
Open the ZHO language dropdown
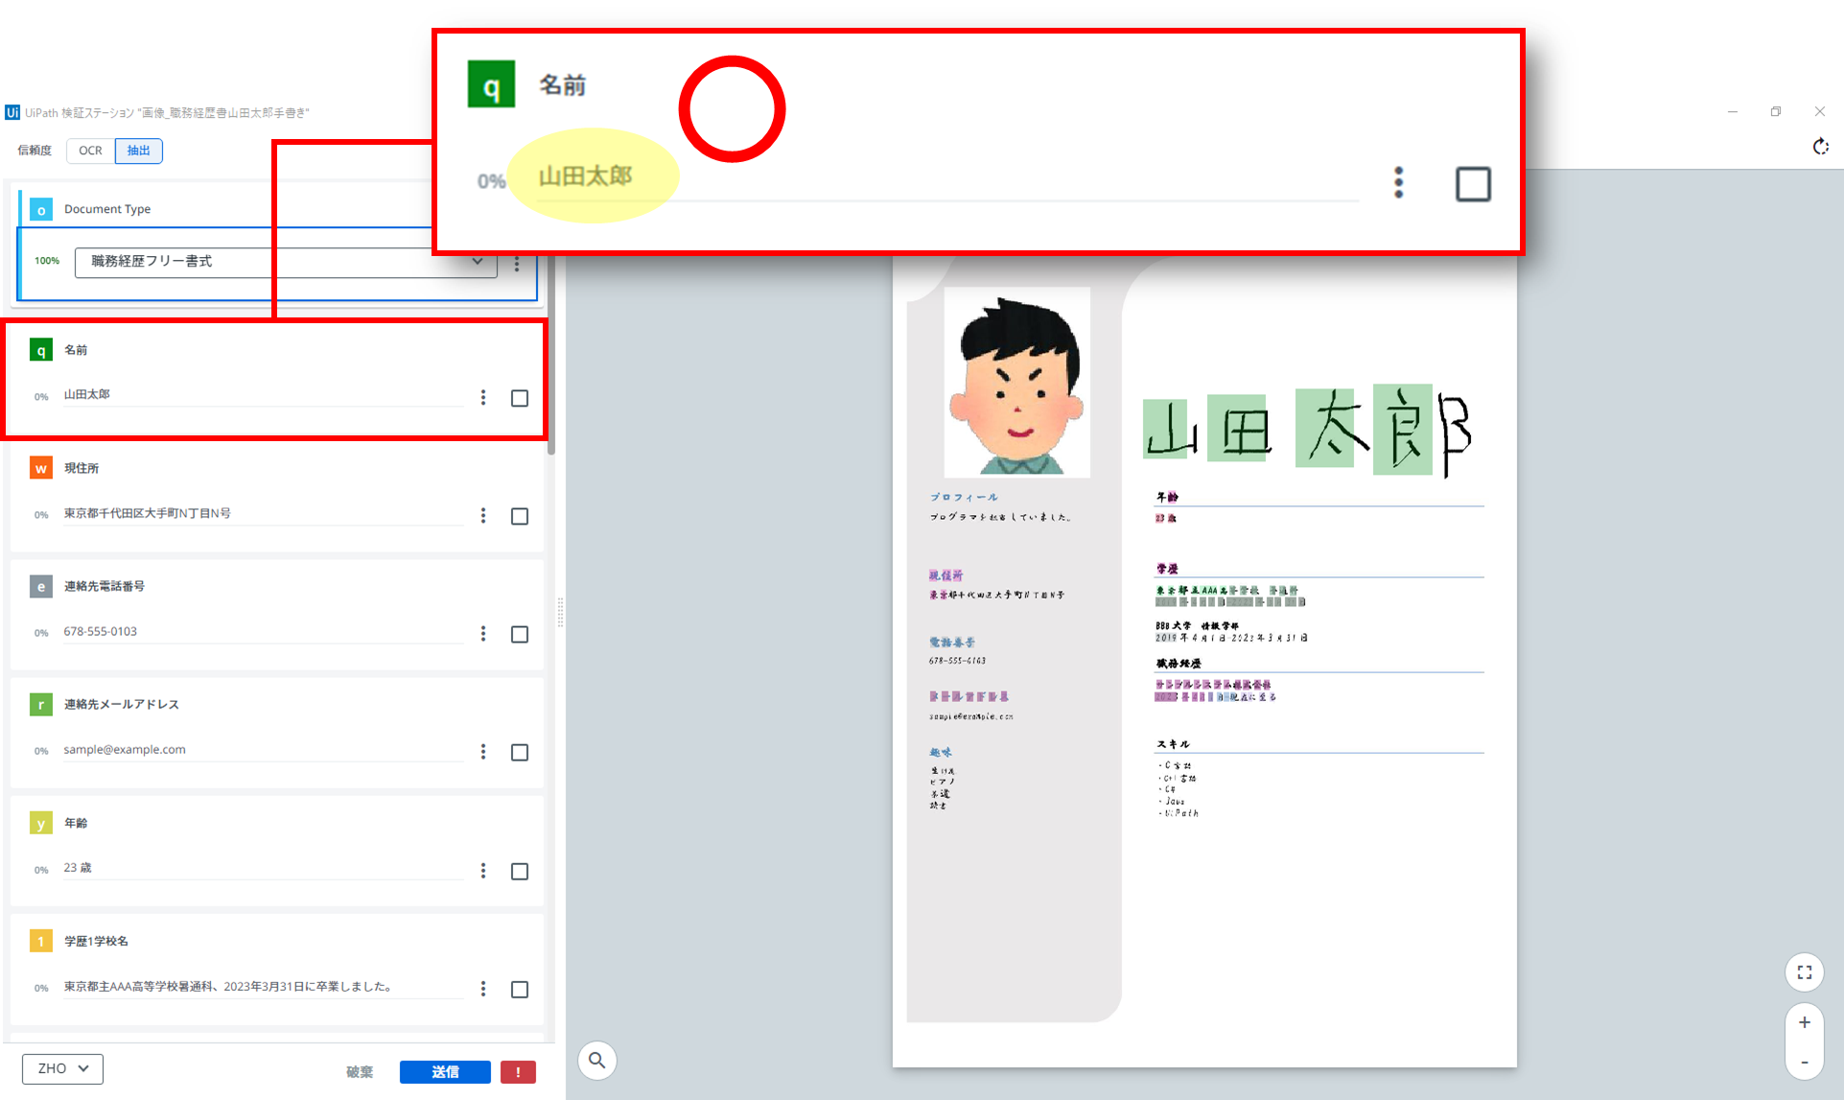[x=62, y=1068]
